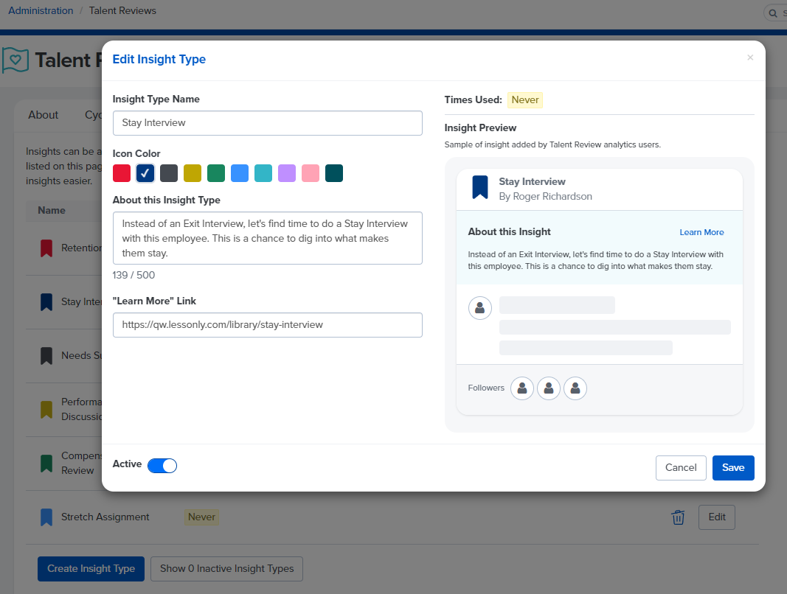Click the Stay Interview bookmark icon in preview
Screen dimensions: 787x594
pyautogui.click(x=480, y=187)
